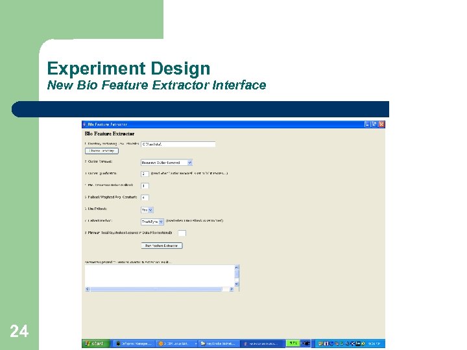467x350 pixels.
Task: Close the Bio Feature Extractor window
Action: [381, 124]
